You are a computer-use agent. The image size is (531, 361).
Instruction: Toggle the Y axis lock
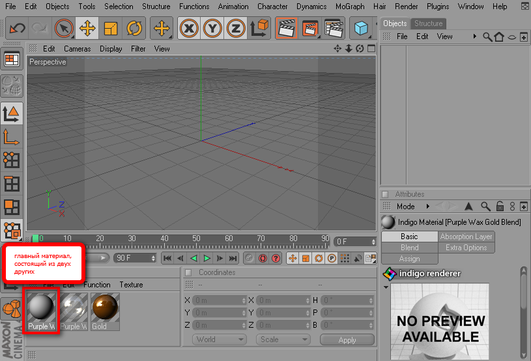(212, 29)
